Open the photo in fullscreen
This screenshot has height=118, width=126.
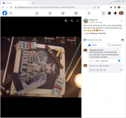point(78,21)
